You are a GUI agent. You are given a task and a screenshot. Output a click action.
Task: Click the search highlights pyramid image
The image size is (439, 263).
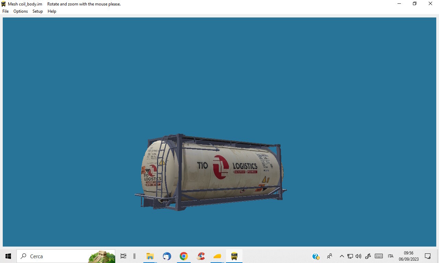click(102, 256)
